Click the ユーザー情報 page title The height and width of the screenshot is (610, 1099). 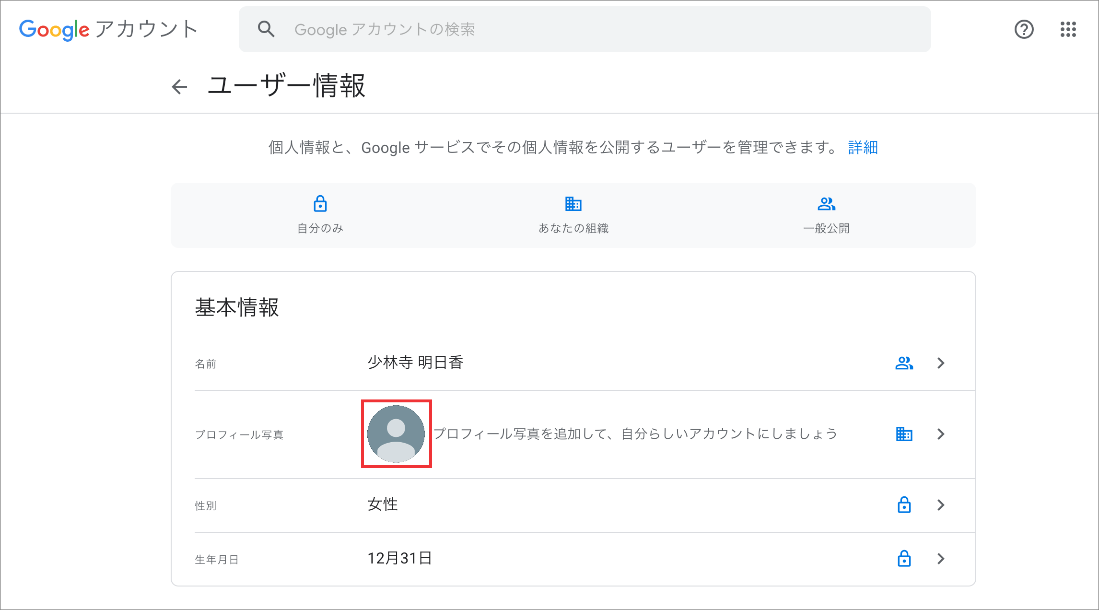pos(287,86)
